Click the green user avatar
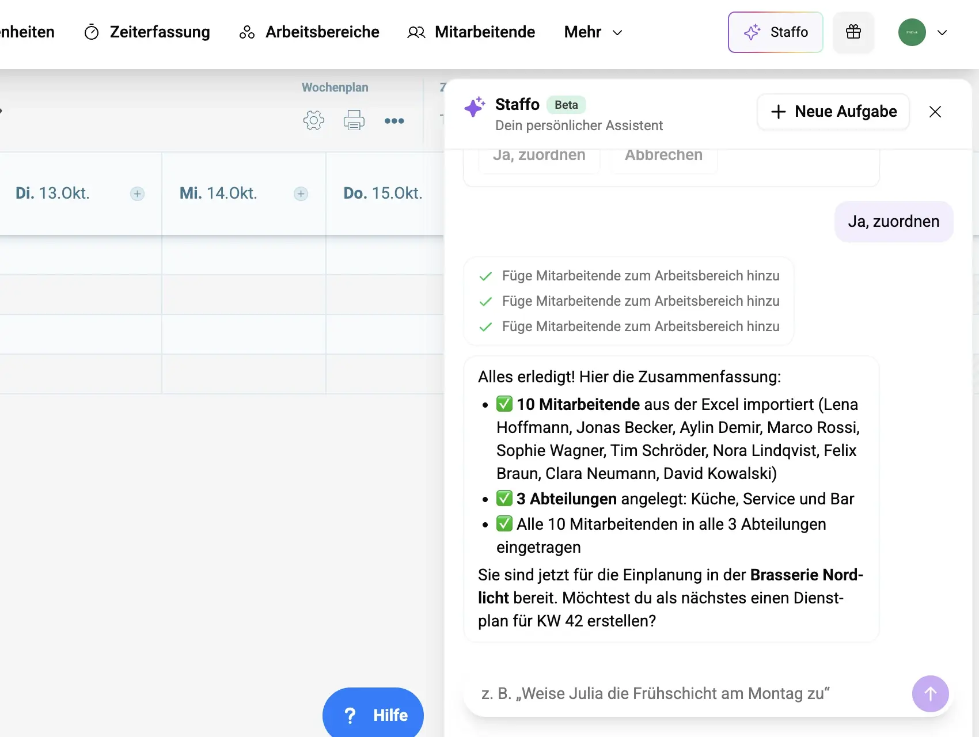979x737 pixels. coord(912,32)
